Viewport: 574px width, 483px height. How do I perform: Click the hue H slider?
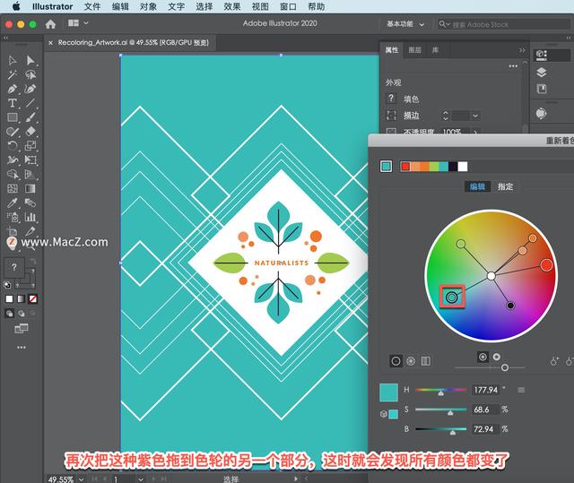[439, 391]
